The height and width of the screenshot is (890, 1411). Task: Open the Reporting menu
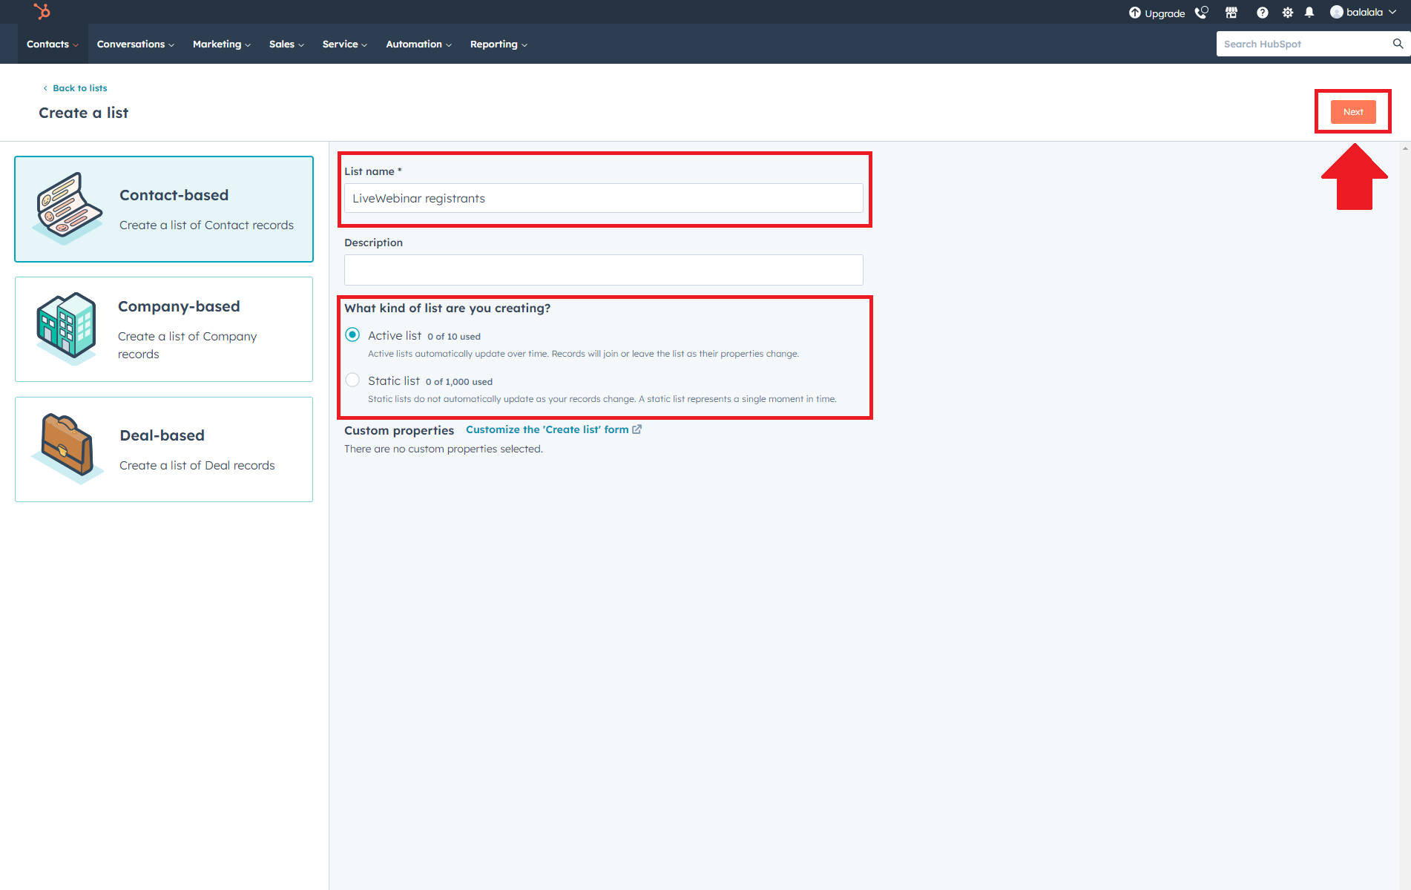[499, 44]
